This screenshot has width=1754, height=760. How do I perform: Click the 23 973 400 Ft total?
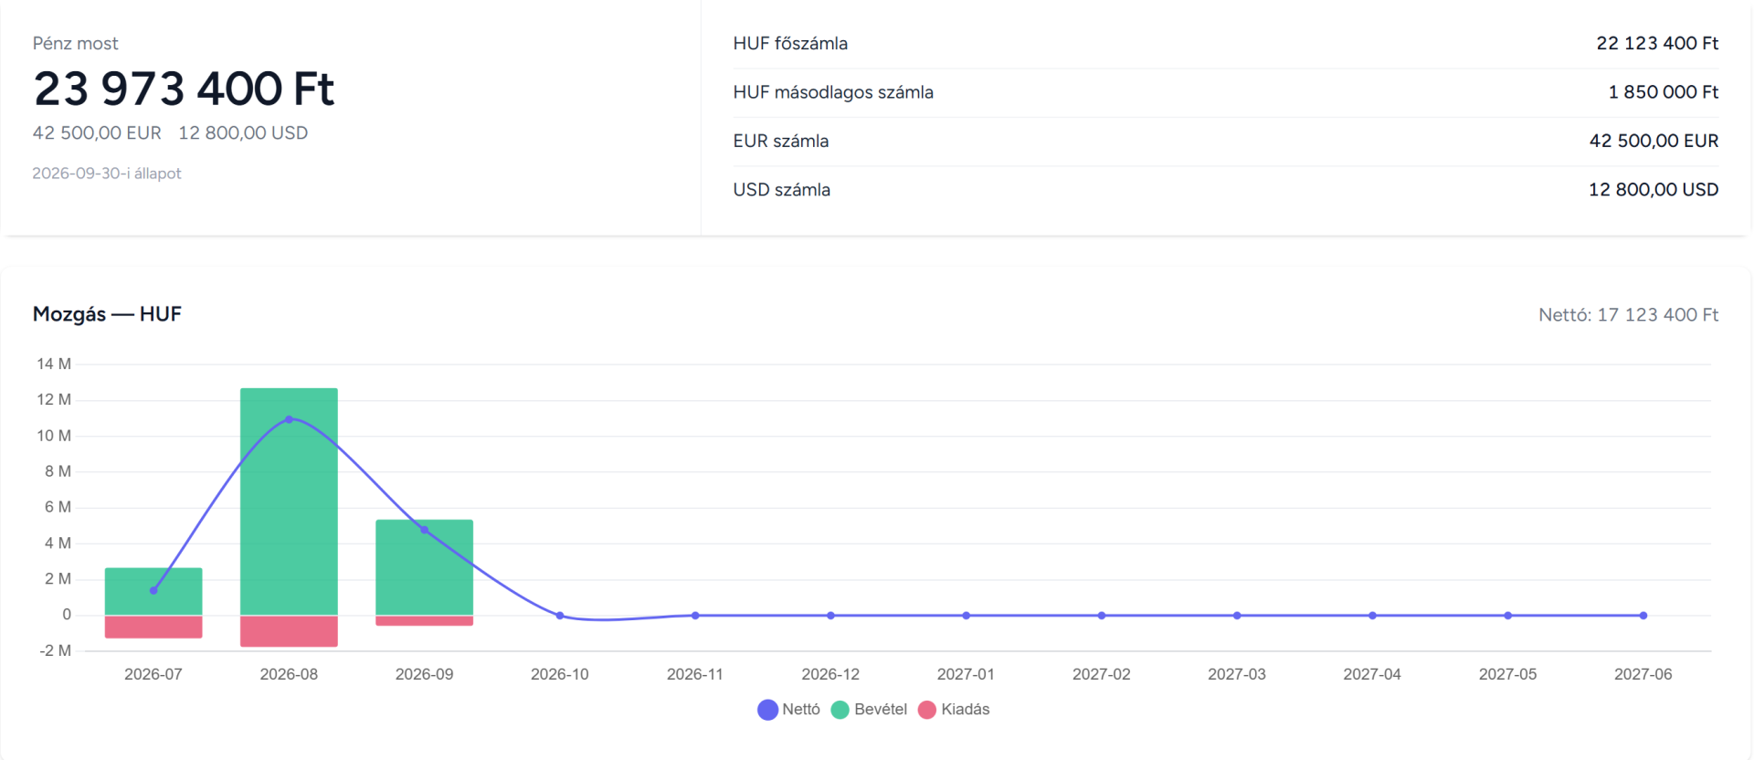click(184, 89)
